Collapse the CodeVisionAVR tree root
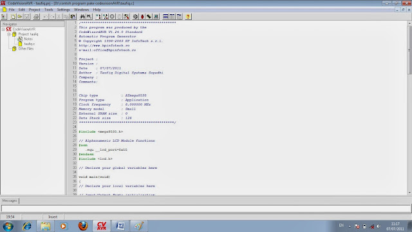Image resolution: width=412 pixels, height=232 pixels. click(x=3, y=29)
